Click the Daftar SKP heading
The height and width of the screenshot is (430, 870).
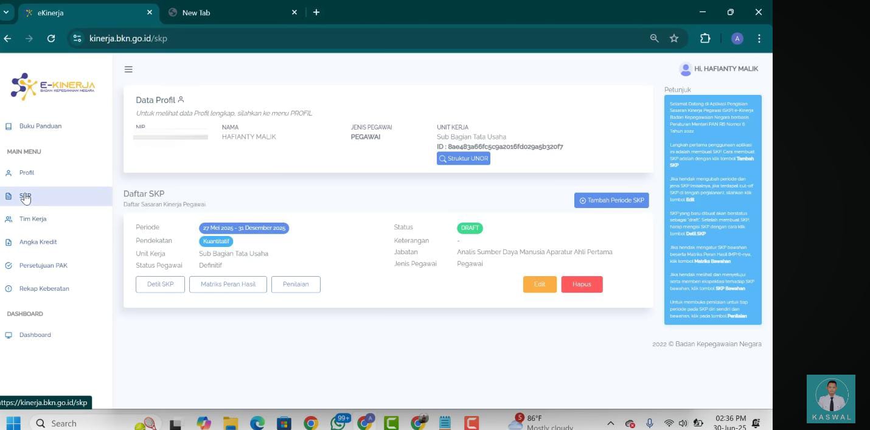click(x=144, y=194)
